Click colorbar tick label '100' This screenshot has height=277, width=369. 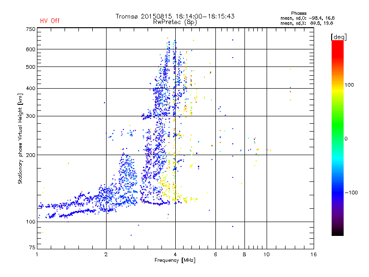(349, 85)
